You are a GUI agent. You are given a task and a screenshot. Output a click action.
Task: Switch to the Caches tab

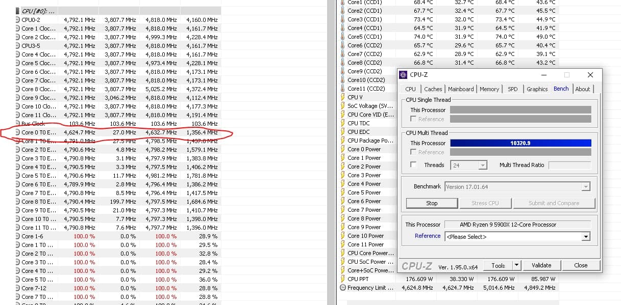click(x=433, y=89)
